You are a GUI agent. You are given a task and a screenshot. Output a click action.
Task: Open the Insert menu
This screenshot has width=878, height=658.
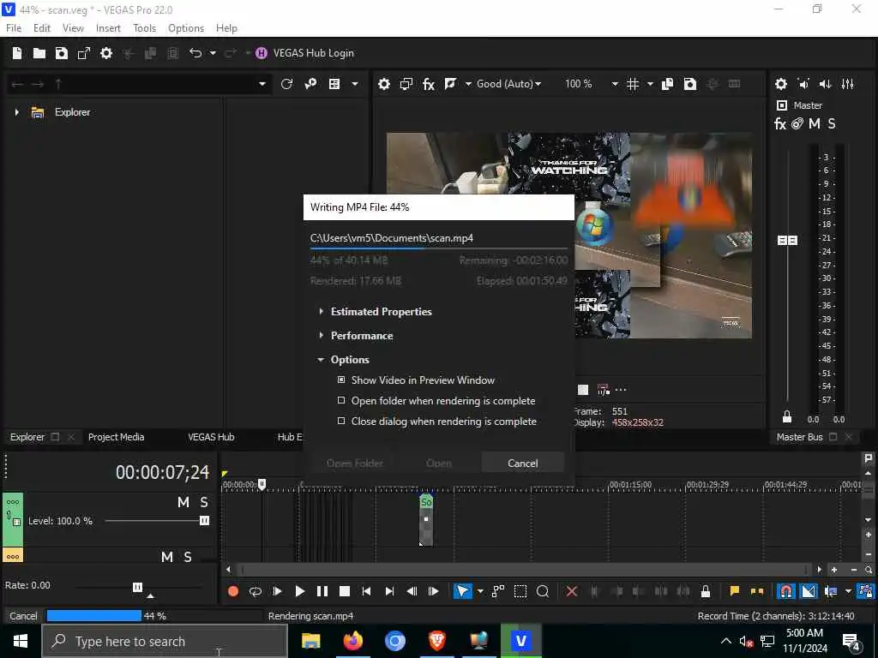pos(108,28)
